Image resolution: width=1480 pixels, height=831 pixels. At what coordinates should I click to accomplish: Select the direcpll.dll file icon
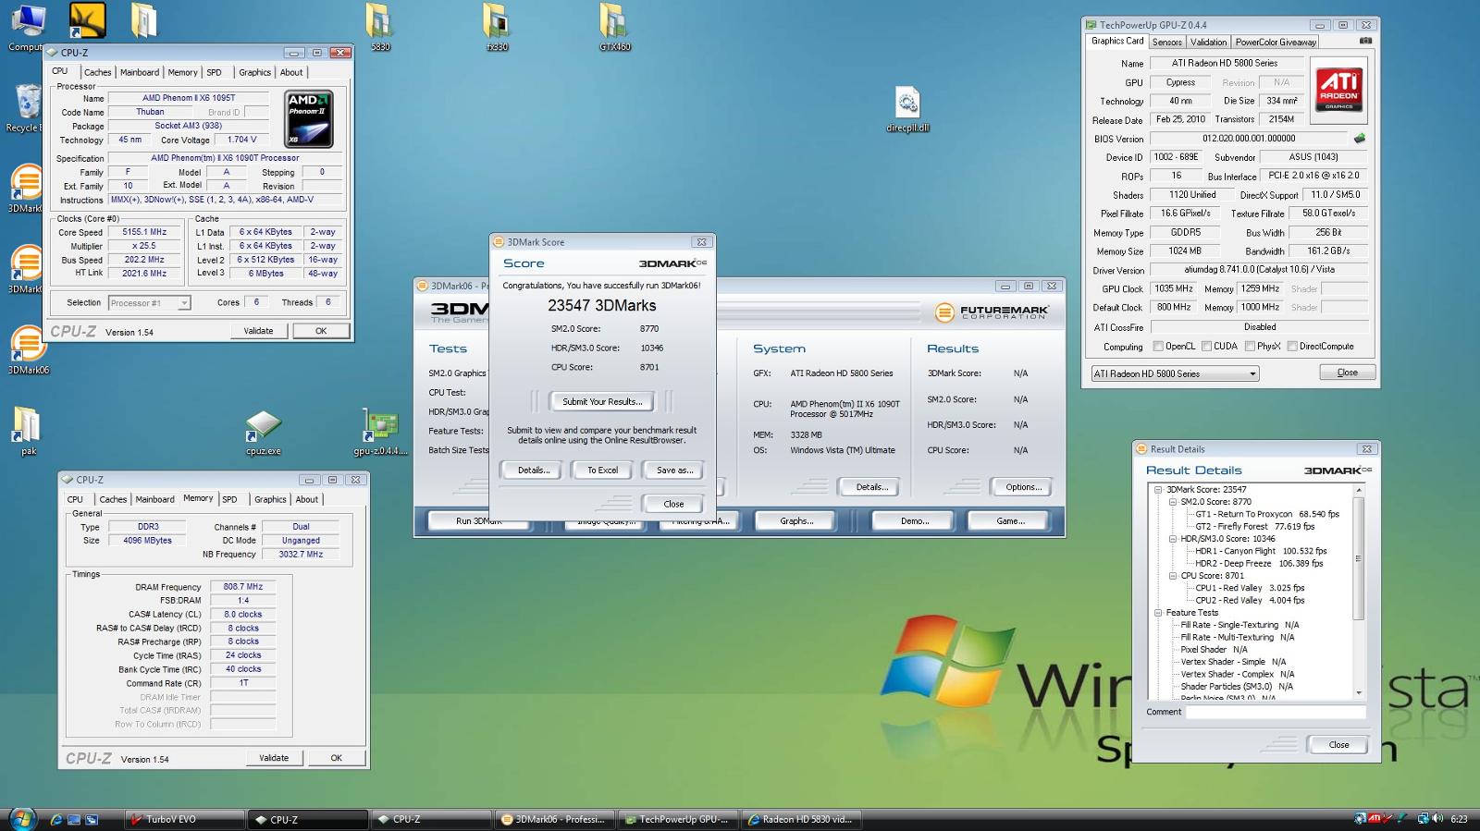coord(907,110)
